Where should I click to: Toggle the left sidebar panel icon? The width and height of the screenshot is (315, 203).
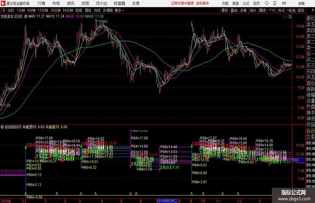[3, 10]
